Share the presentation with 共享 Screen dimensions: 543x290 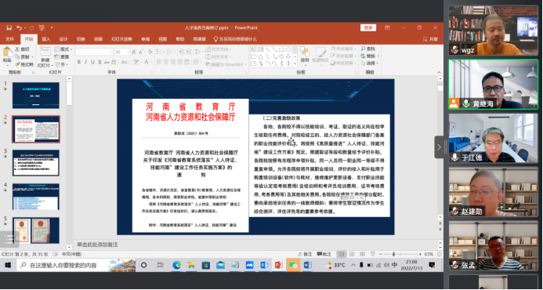click(430, 39)
